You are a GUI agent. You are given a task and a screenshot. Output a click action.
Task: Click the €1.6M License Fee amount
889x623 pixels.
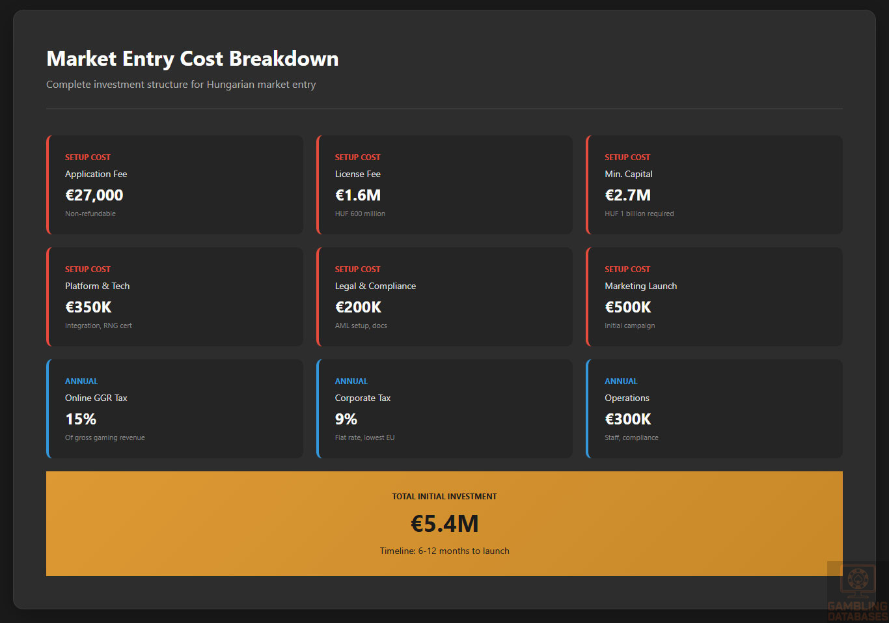click(357, 195)
